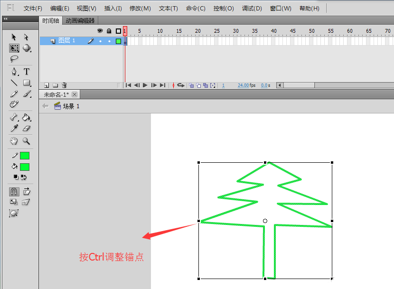This screenshot has height=289, width=394.
Task: Collapse the tools panel double arrow
Action: pyautogui.click(x=6, y=19)
